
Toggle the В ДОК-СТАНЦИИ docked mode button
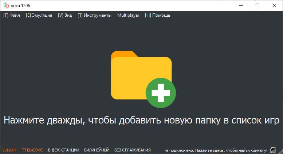pyautogui.click(x=63, y=150)
